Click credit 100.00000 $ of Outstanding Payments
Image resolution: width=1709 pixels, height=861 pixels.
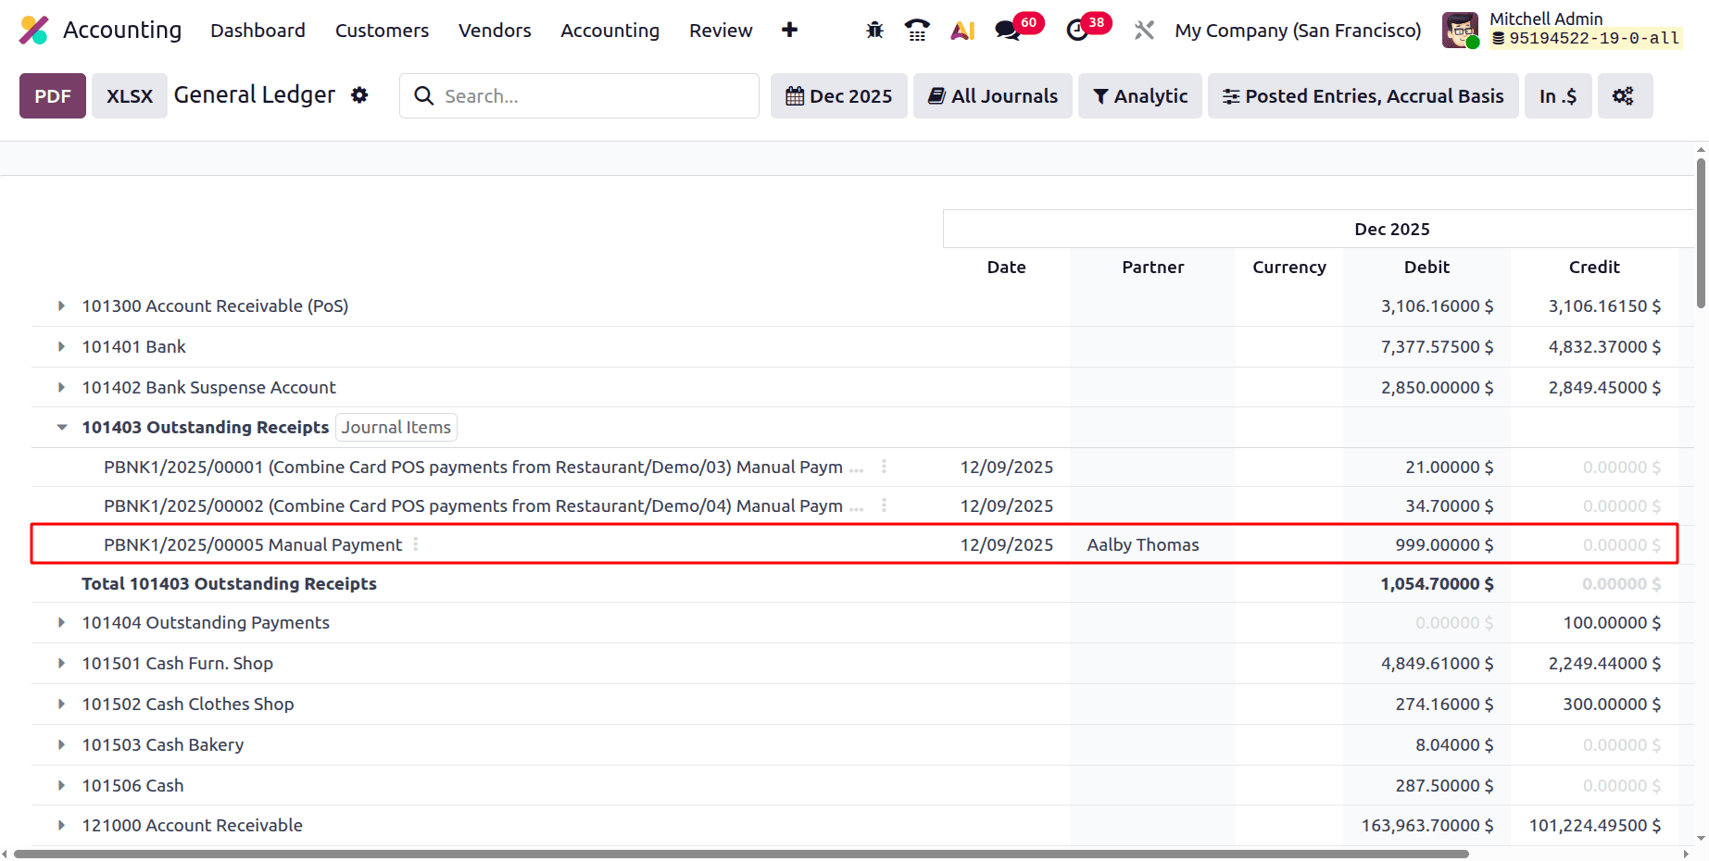coord(1612,622)
